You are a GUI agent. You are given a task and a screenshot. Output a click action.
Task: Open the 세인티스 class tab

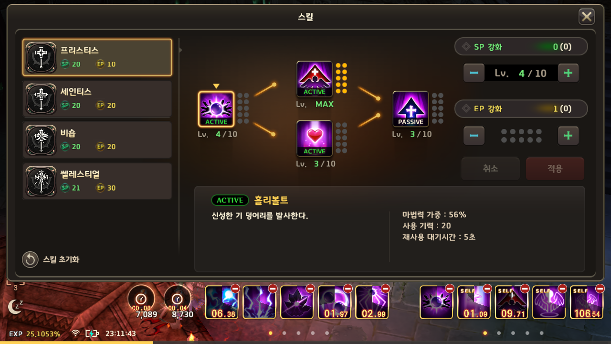pyautogui.click(x=97, y=98)
